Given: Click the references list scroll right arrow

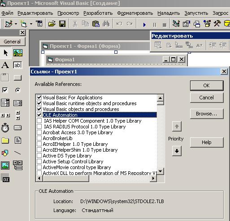Looking at the screenshot, I should coord(153,178).
